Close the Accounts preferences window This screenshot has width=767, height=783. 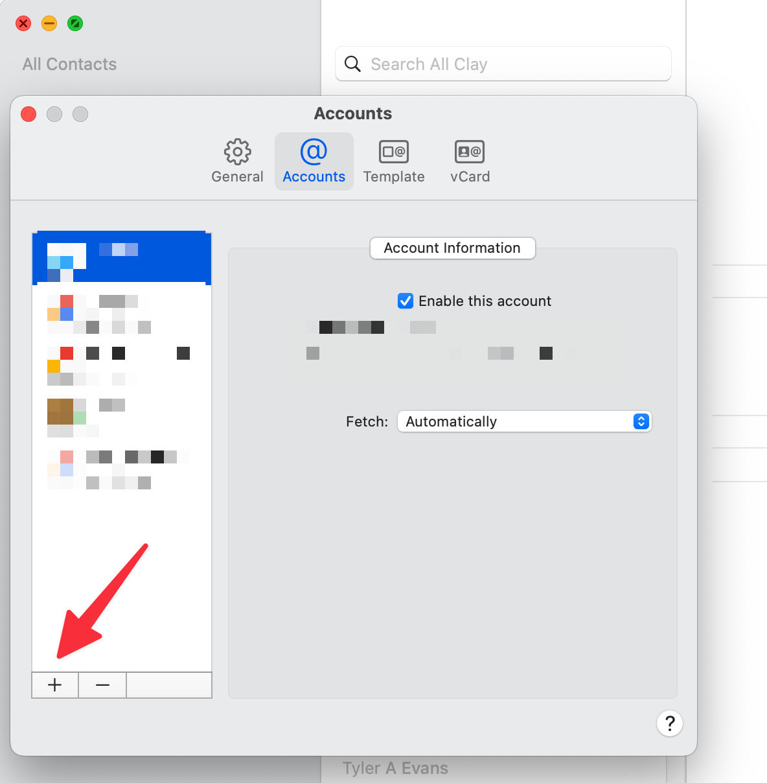click(x=29, y=114)
